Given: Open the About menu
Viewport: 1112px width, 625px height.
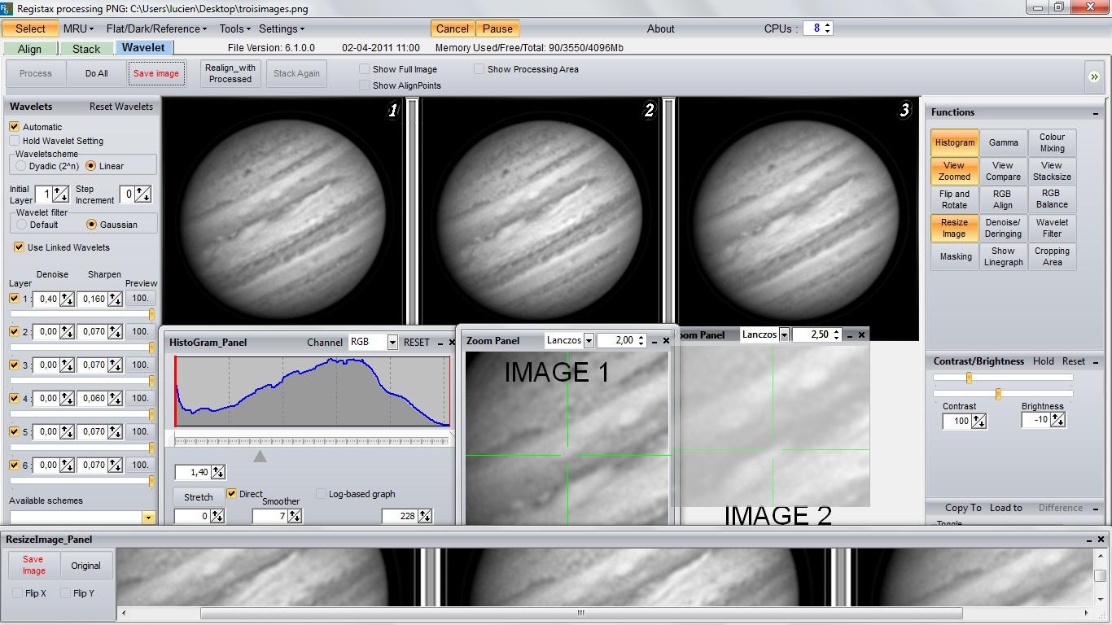Looking at the screenshot, I should click(x=661, y=28).
